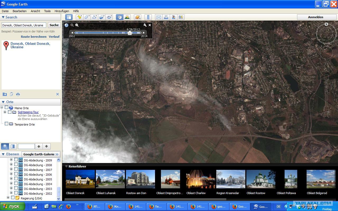338x211 pixels.
Task: Toggle Regierung (USA) layer checkbox
Action: (13, 198)
